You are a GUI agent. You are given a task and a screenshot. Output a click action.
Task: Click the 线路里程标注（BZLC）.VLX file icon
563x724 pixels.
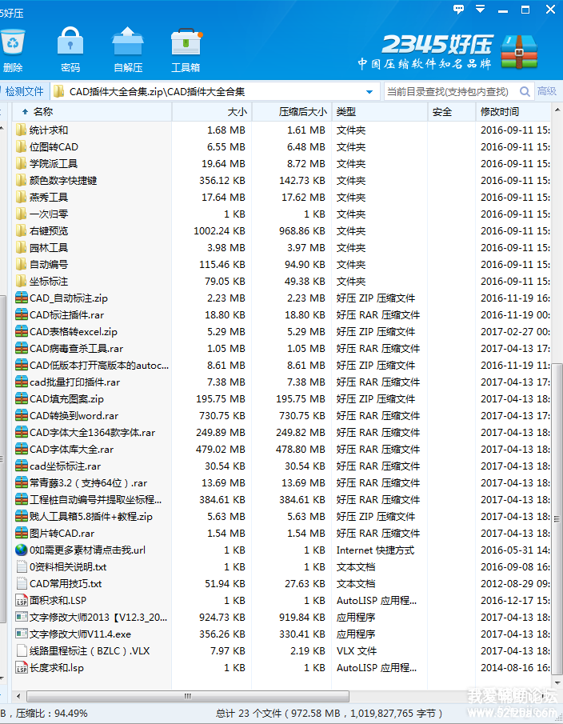pyautogui.click(x=22, y=650)
